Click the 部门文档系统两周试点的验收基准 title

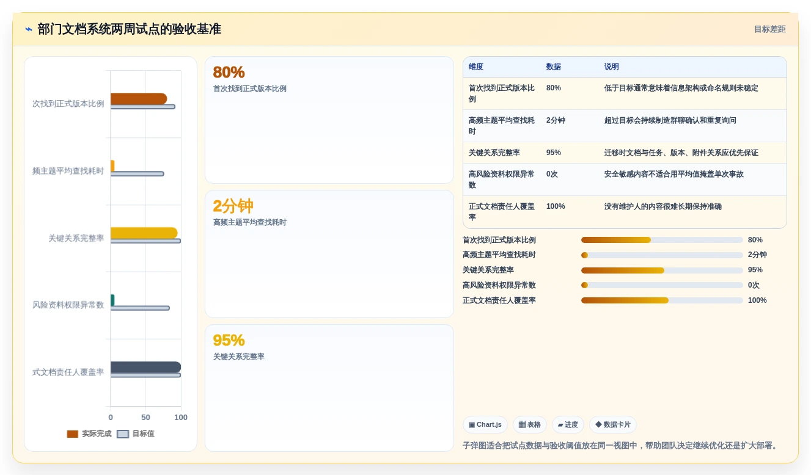pos(129,29)
